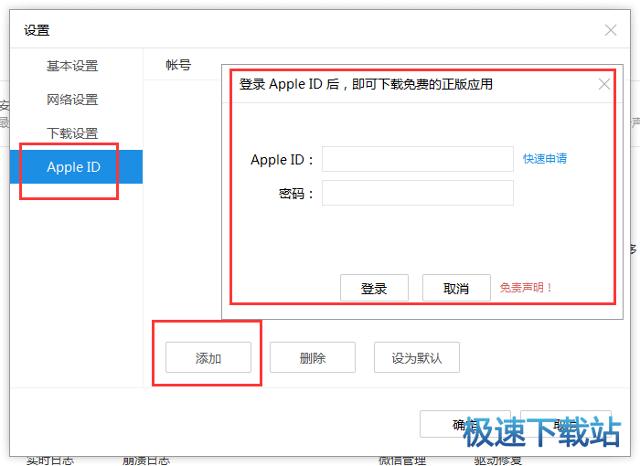
Task: Click the 添加 account button
Action: [x=208, y=357]
